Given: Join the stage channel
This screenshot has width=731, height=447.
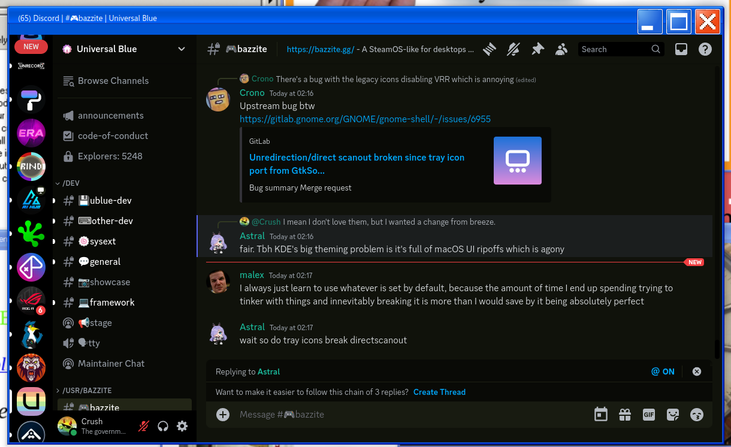Looking at the screenshot, I should tap(125, 323).
